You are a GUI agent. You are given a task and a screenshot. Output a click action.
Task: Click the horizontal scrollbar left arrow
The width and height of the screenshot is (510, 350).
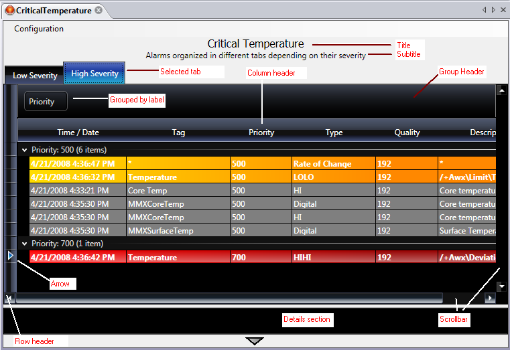(x=9, y=298)
